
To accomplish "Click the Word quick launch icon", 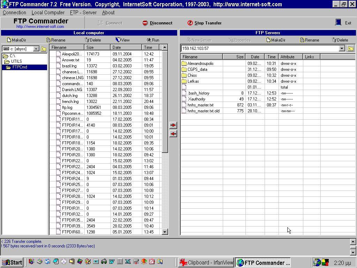I will (112, 262).
